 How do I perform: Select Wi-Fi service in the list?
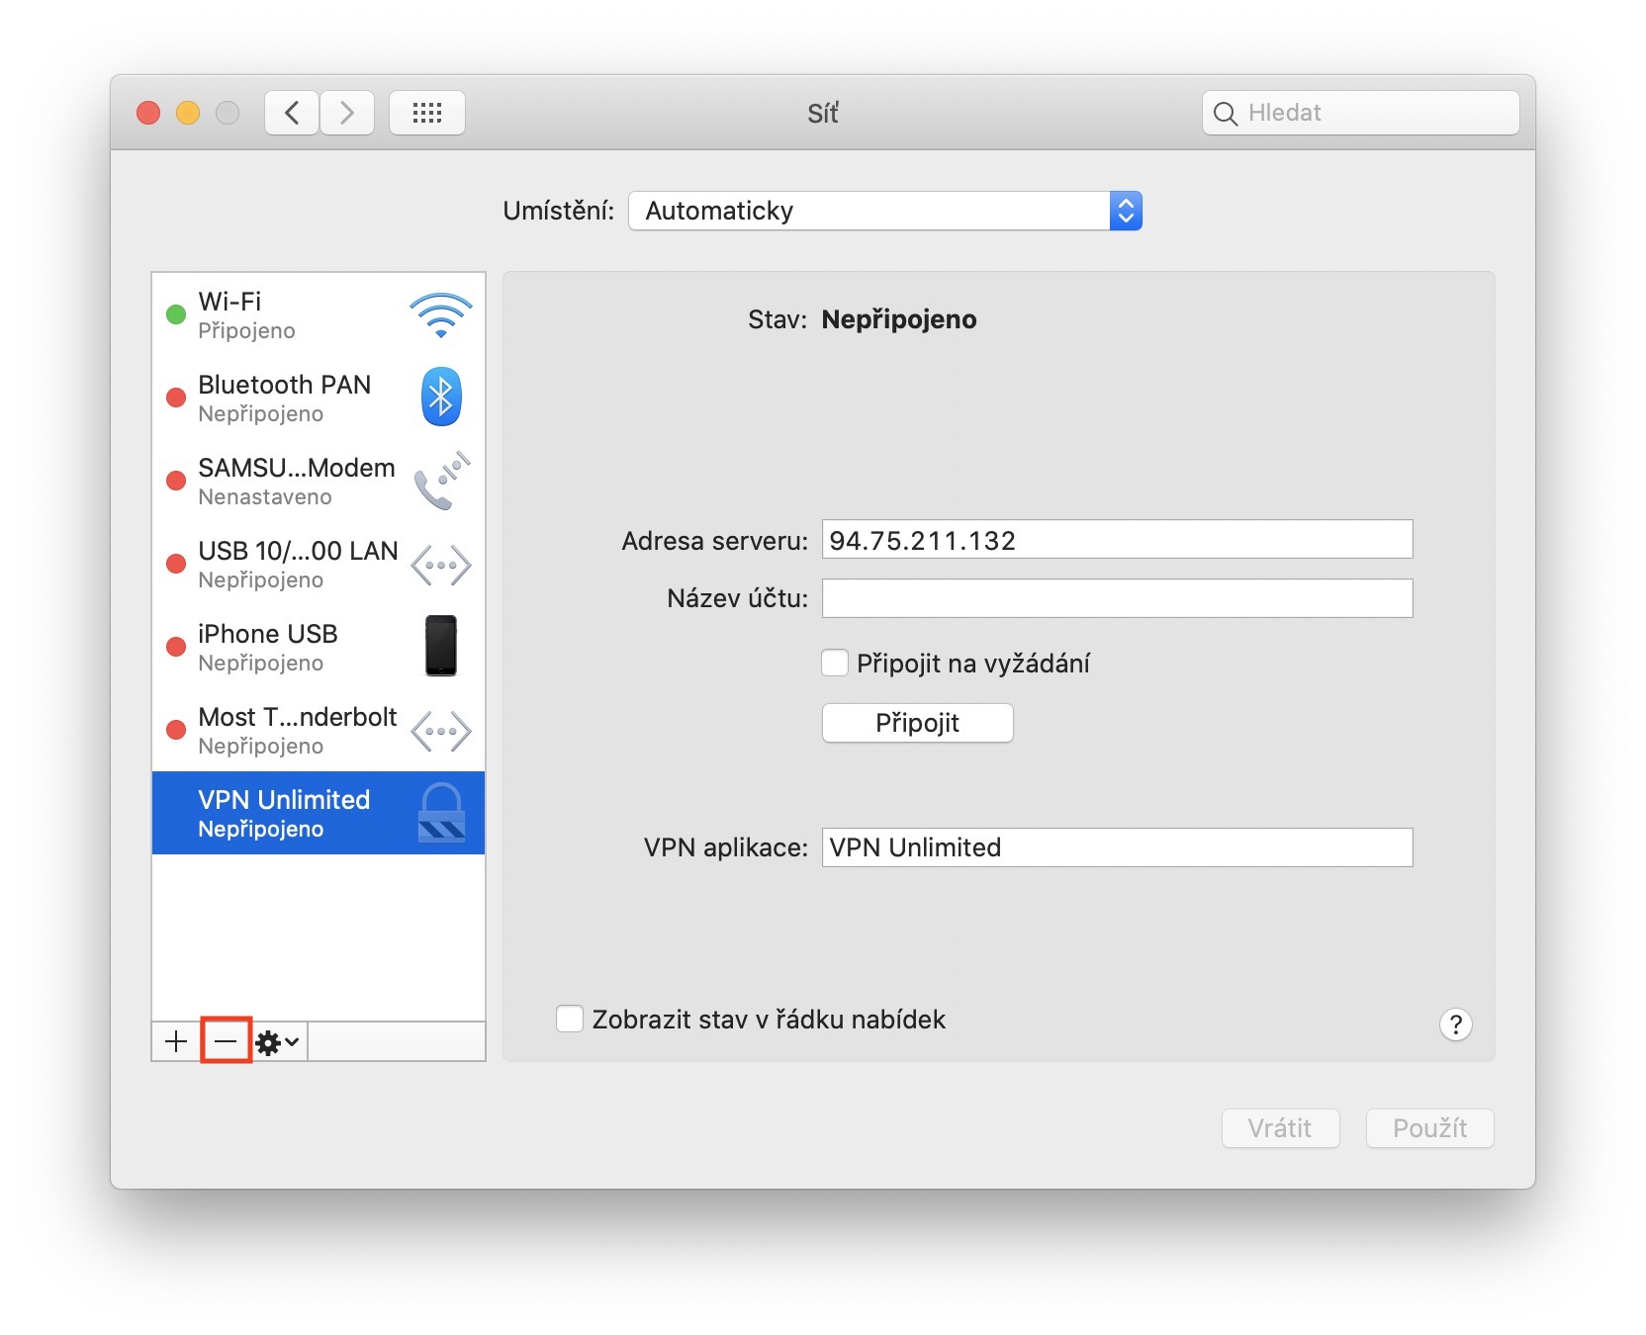pos(319,314)
